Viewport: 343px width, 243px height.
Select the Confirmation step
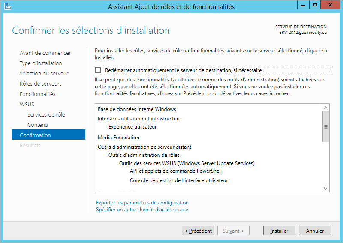tap(48, 135)
